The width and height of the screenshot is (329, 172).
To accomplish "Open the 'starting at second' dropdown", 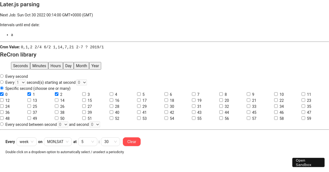I will [x=81, y=82].
